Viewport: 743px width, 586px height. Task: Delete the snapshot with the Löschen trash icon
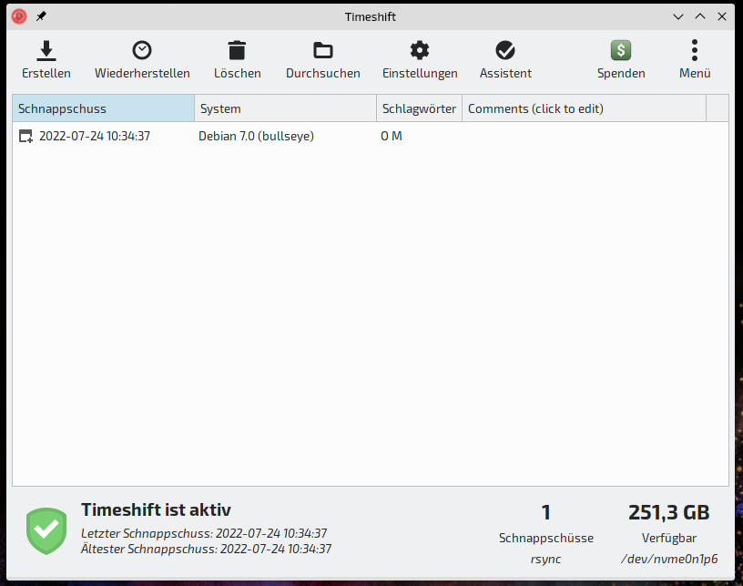(x=237, y=51)
